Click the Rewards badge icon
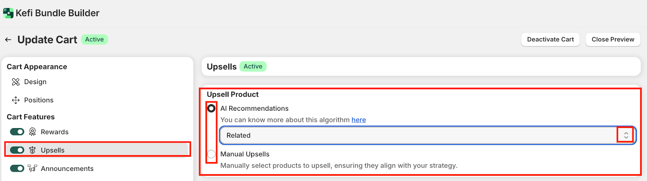647x181 pixels. pos(32,132)
